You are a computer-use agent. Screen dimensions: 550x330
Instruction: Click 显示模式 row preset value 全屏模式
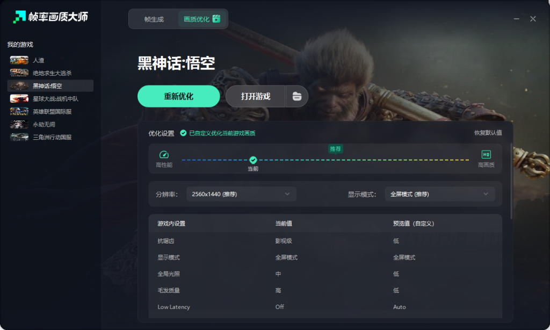404,257
